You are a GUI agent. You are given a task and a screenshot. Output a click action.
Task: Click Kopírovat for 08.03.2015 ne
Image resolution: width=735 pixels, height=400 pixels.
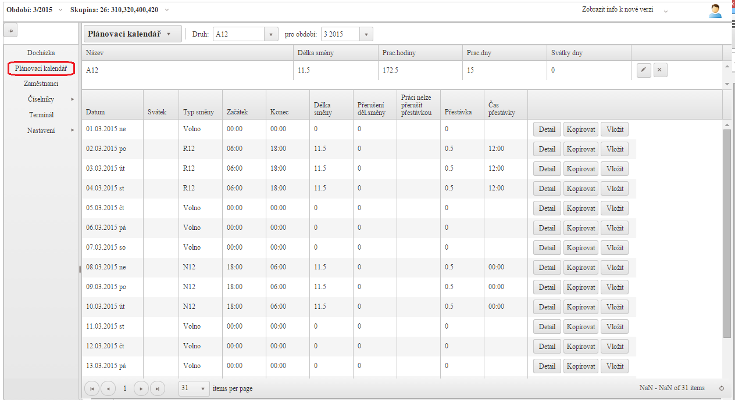580,268
